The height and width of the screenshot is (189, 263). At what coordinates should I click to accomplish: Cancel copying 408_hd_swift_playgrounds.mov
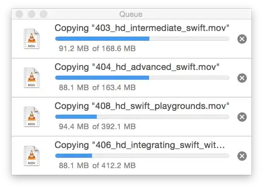tap(242, 117)
